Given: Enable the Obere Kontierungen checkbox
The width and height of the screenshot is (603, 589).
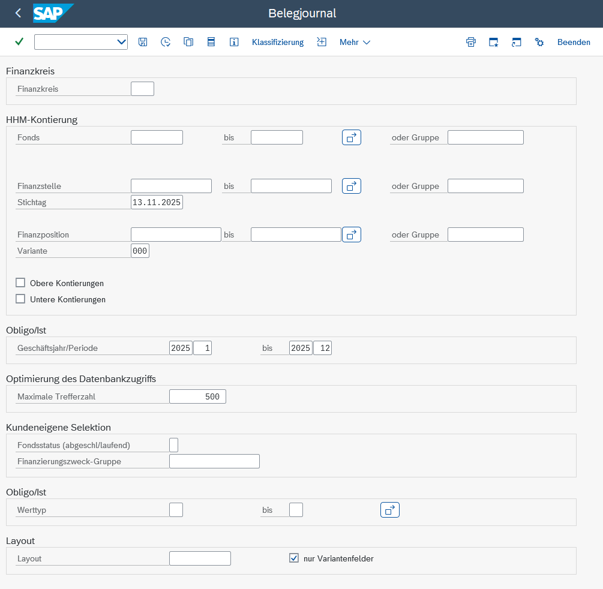Looking at the screenshot, I should click(20, 283).
